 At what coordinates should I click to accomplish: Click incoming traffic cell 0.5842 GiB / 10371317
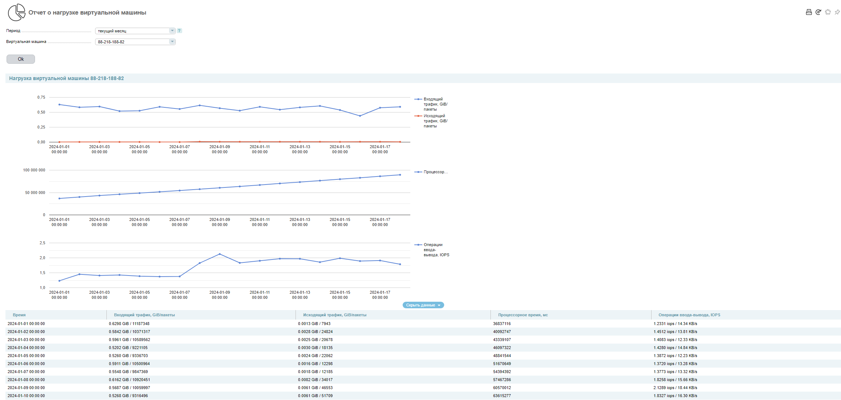click(x=129, y=332)
